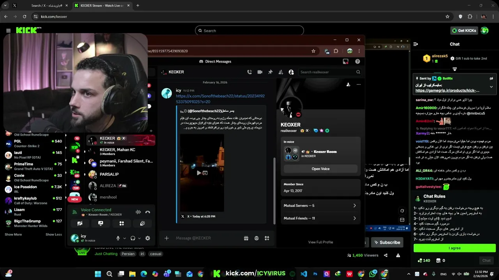Open Discord user settings gear
The width and height of the screenshot is (499, 280).
147,238
